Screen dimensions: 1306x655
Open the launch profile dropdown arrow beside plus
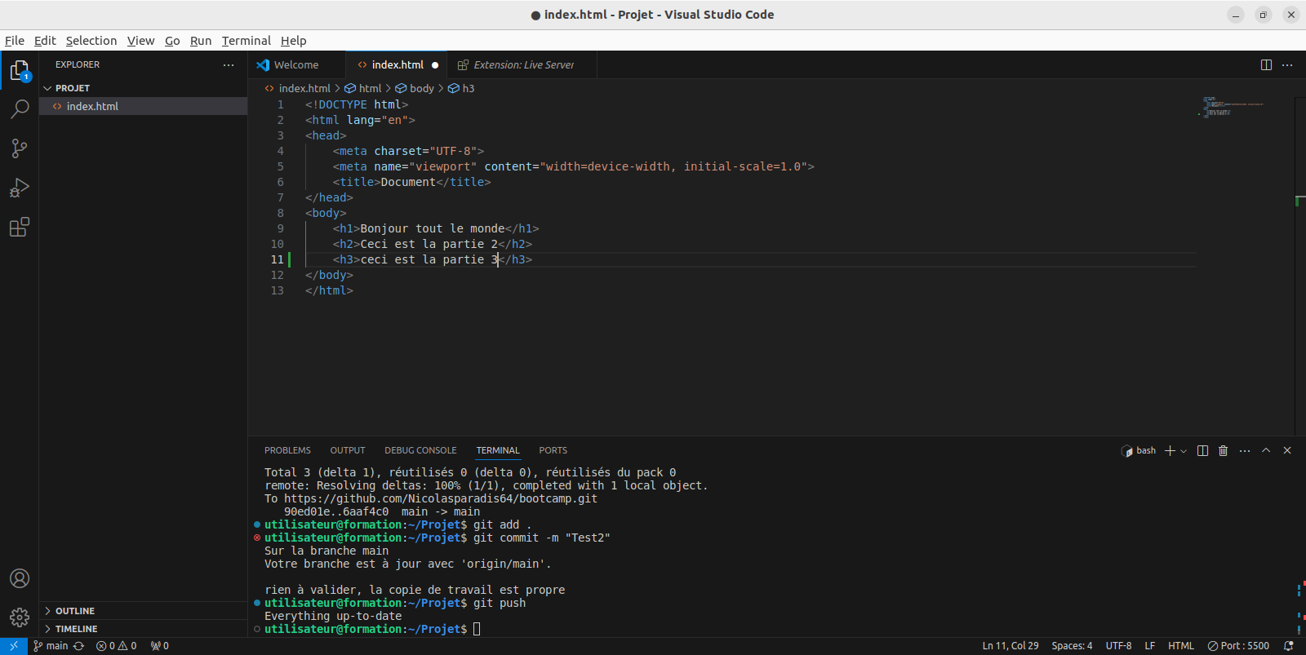pyautogui.click(x=1184, y=451)
